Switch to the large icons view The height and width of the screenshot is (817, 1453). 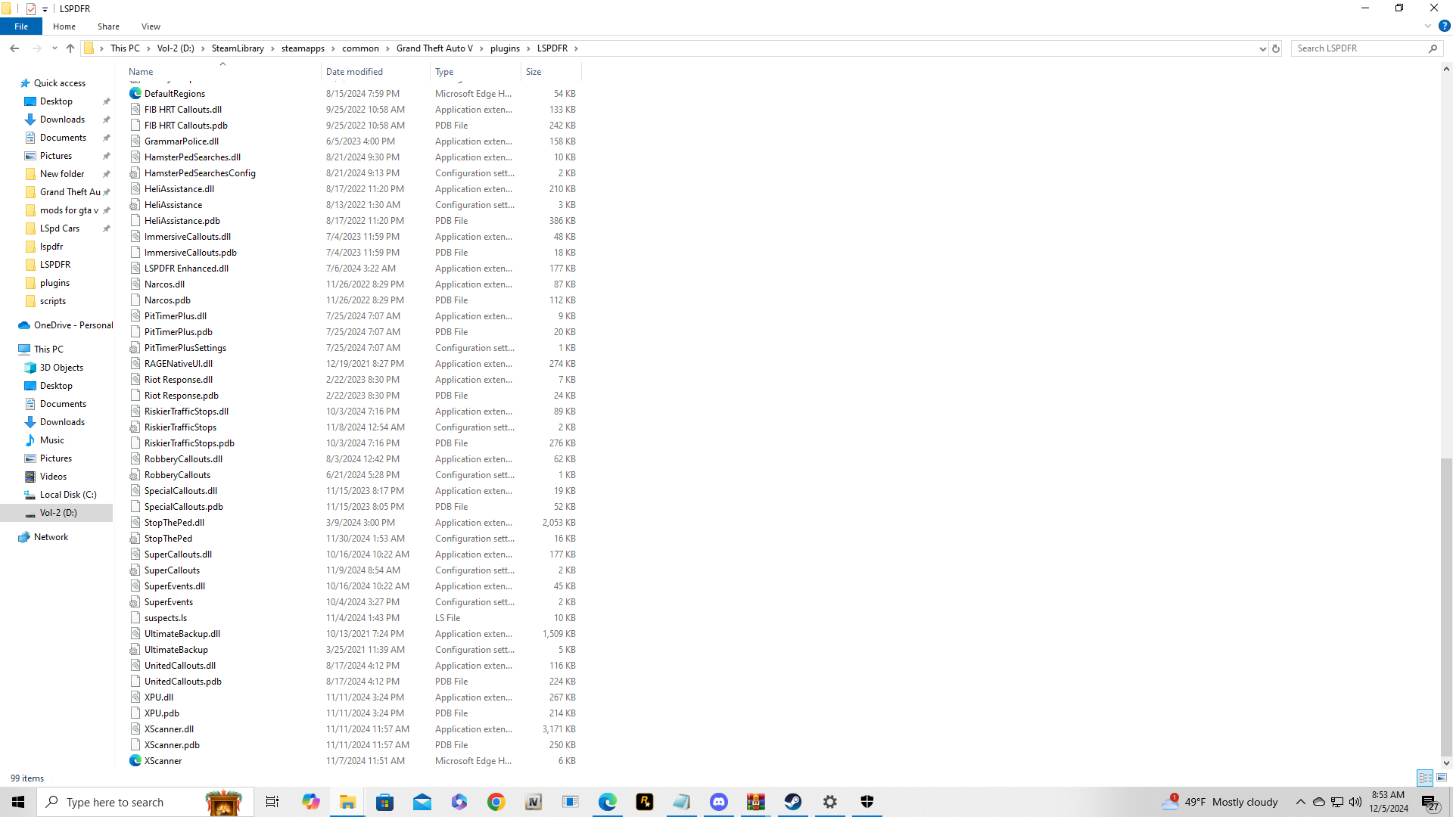pyautogui.click(x=1442, y=778)
